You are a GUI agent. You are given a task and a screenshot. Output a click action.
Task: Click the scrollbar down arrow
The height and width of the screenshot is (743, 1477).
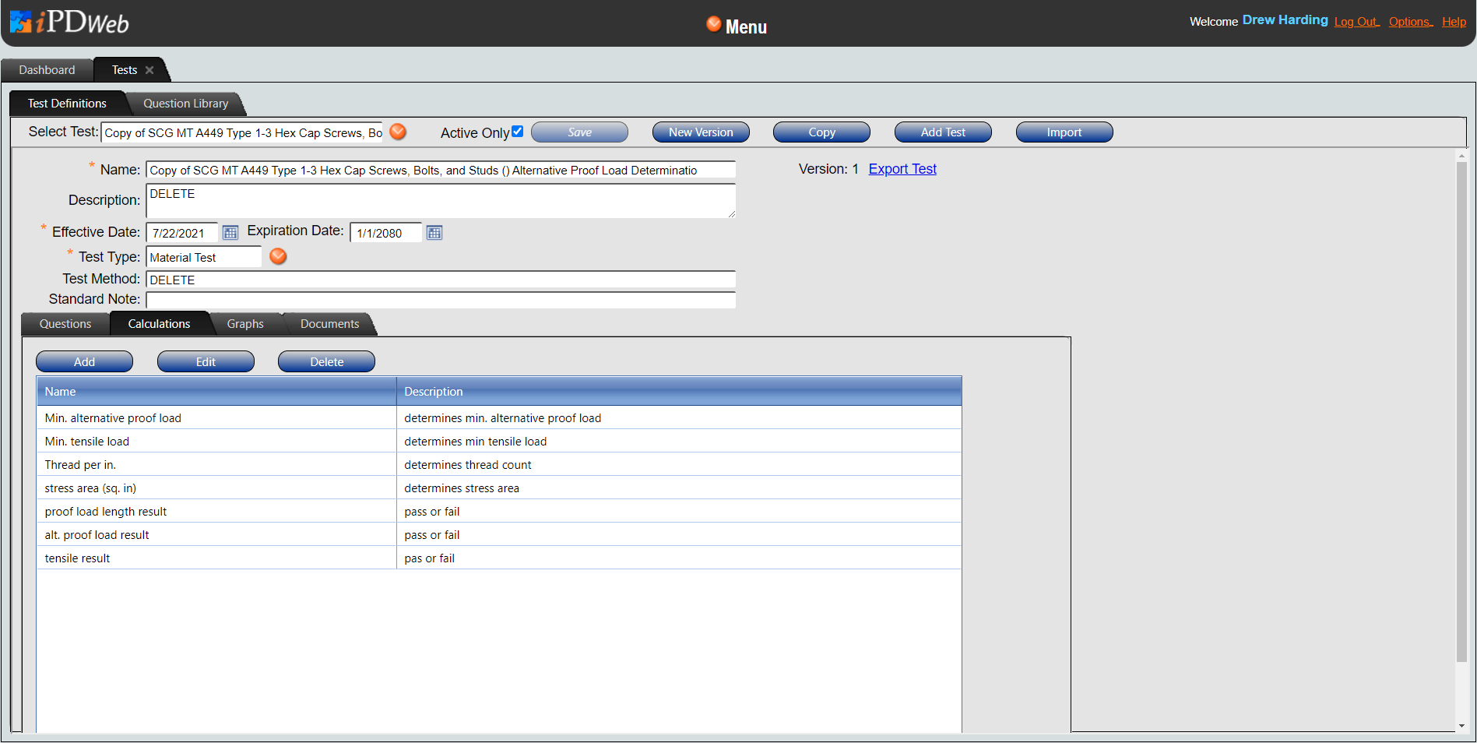[1461, 726]
